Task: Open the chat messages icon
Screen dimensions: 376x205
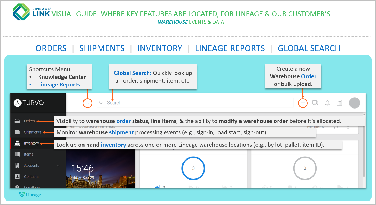Action: click(315, 103)
